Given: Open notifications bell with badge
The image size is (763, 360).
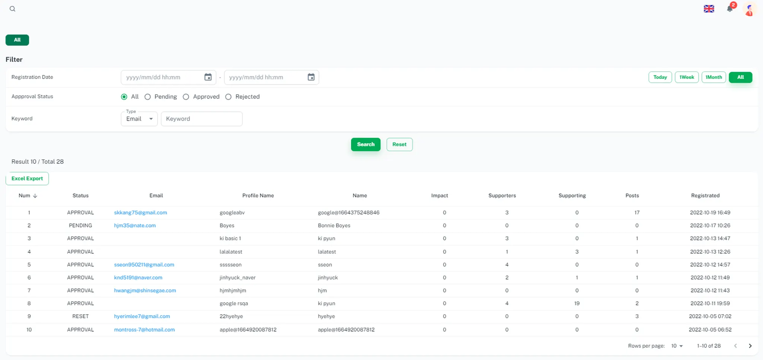Looking at the screenshot, I should pyautogui.click(x=730, y=8).
